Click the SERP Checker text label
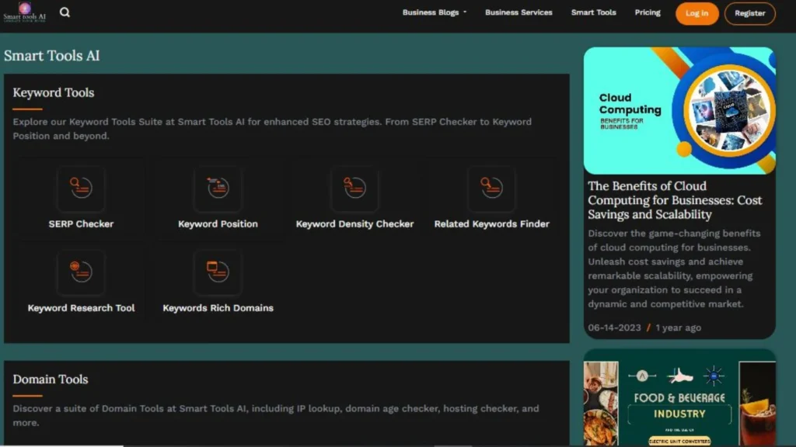Viewport: 796px width, 447px height. click(x=81, y=224)
